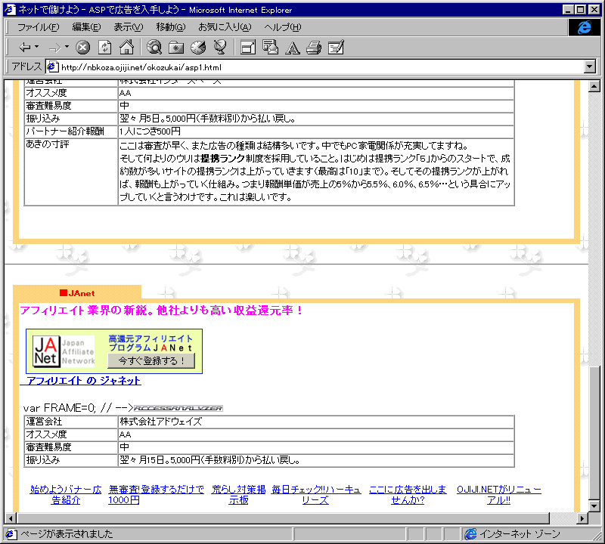Open the Channels satellite dish icon
The image size is (605, 544).
pos(220,48)
